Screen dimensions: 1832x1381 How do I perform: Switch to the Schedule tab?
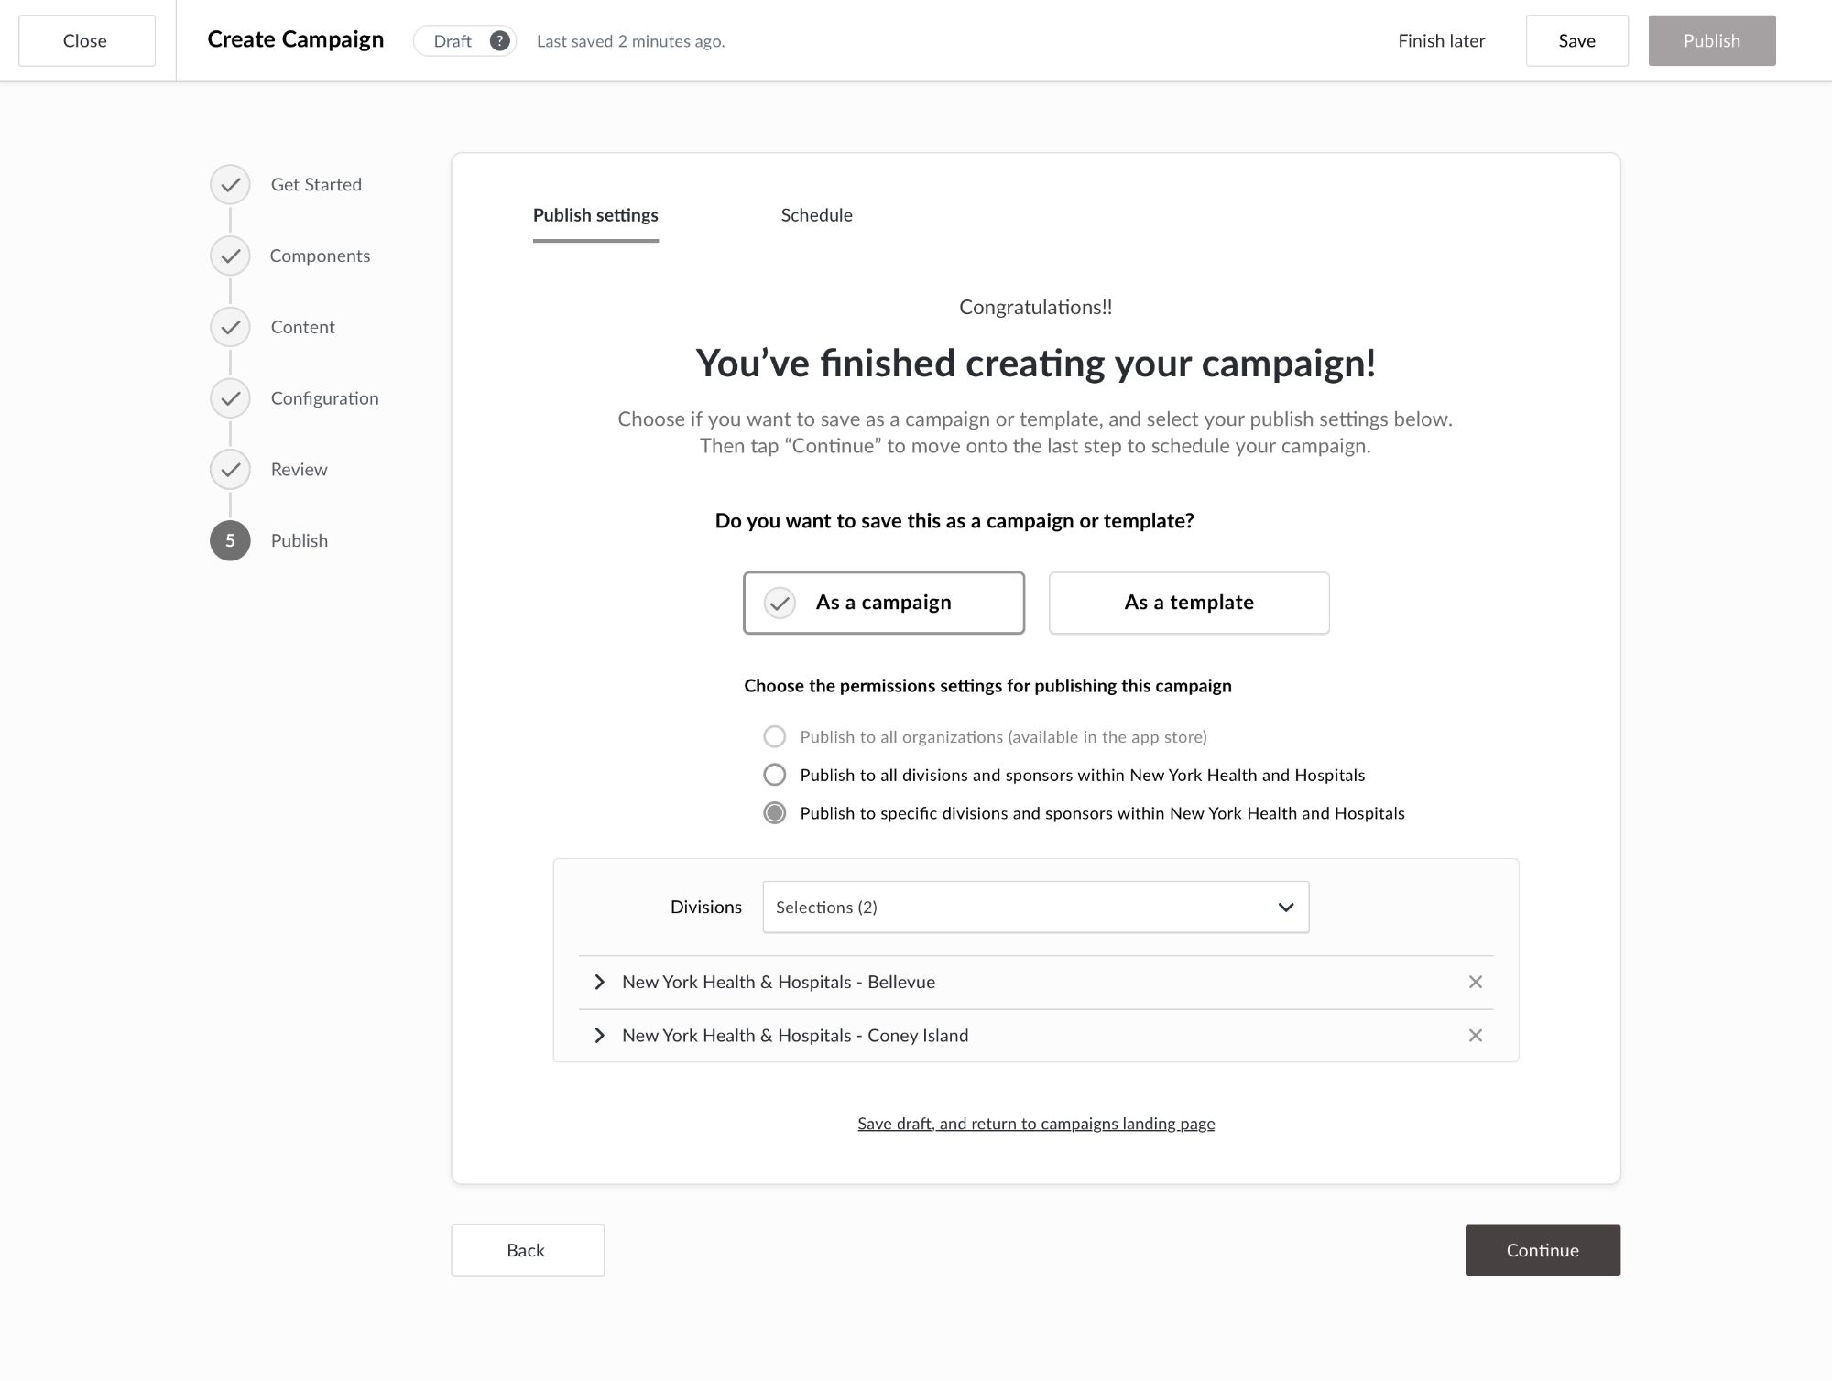tap(816, 215)
